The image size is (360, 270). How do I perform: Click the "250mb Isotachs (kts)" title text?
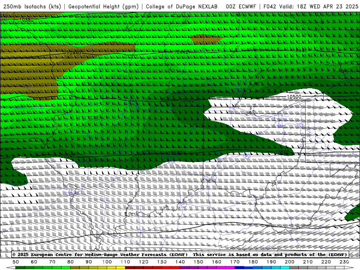click(32, 6)
